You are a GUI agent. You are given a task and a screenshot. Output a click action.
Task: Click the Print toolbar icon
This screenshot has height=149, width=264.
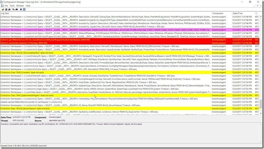(x=9, y=9)
